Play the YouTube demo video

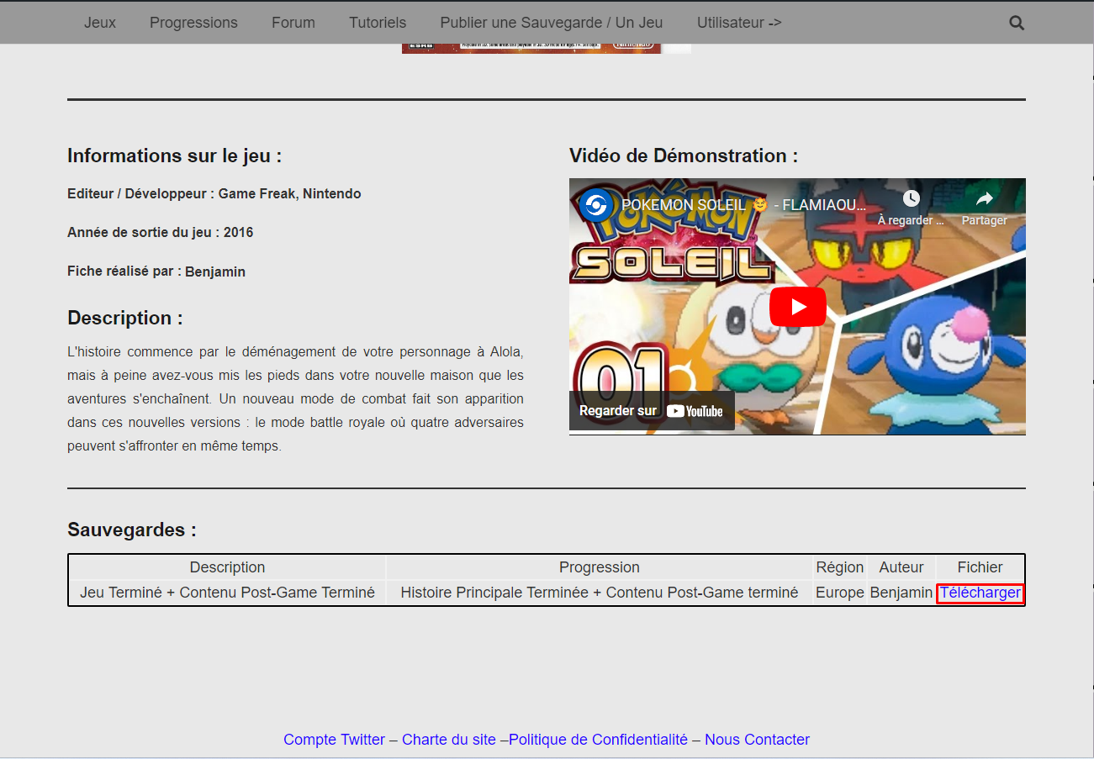797,307
